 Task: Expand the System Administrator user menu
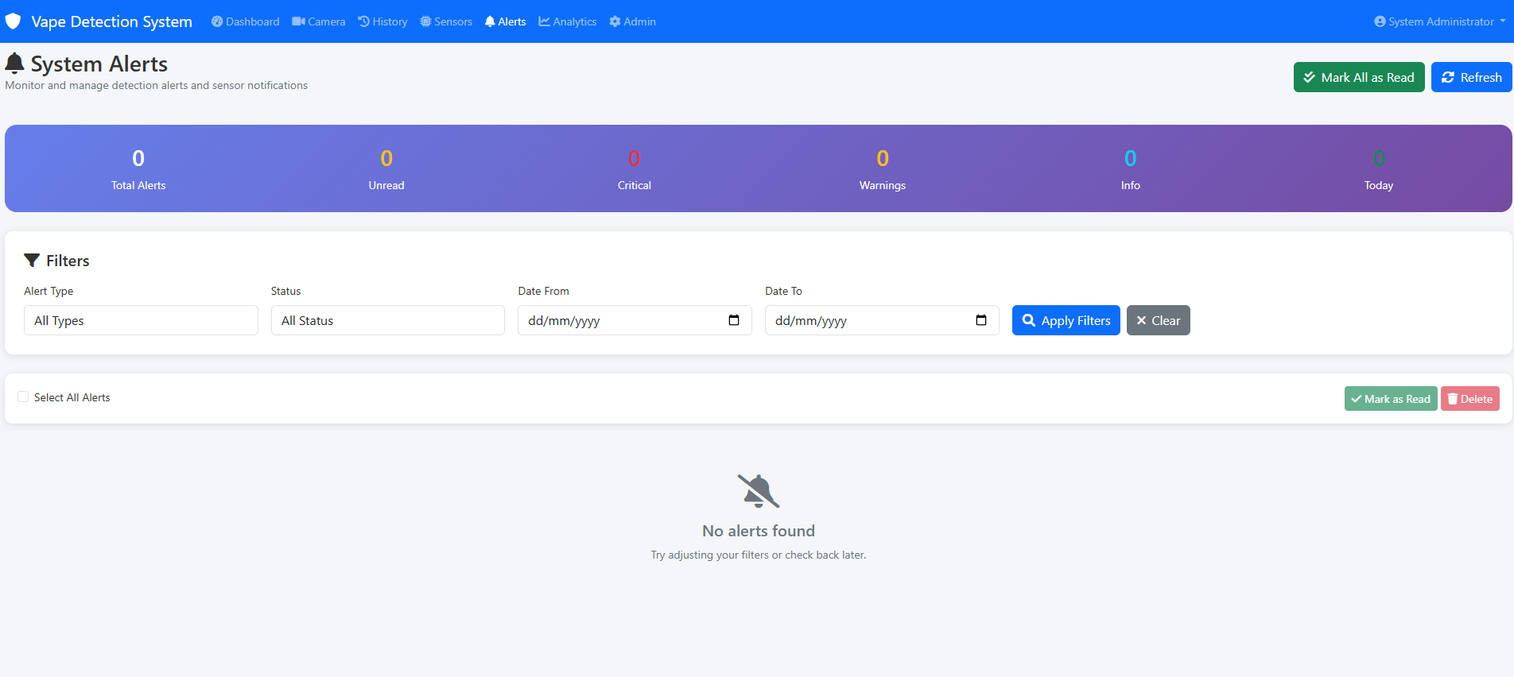(x=1440, y=21)
